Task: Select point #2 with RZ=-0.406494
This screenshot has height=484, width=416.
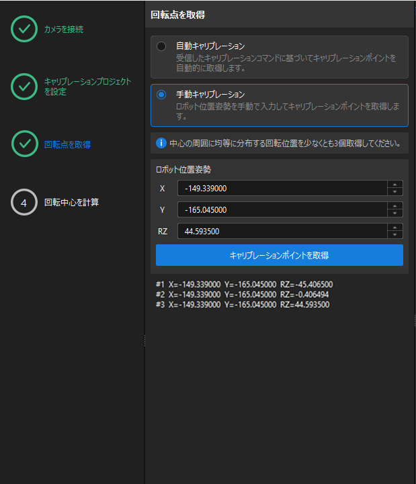Action: point(243,295)
